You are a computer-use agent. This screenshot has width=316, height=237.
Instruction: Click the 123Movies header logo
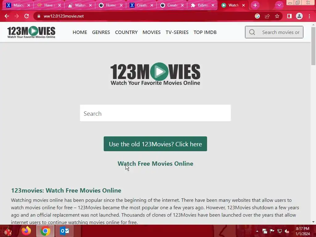tap(31, 32)
